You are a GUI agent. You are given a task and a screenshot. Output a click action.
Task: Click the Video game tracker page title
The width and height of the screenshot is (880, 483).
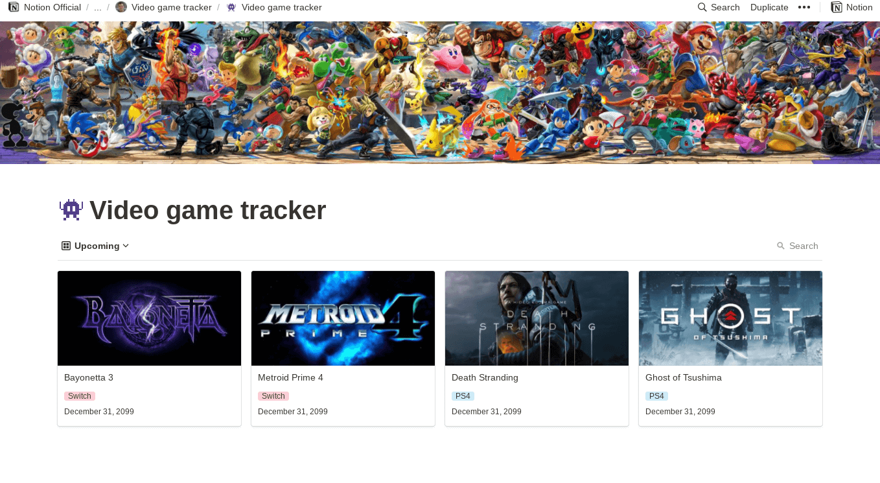point(207,211)
